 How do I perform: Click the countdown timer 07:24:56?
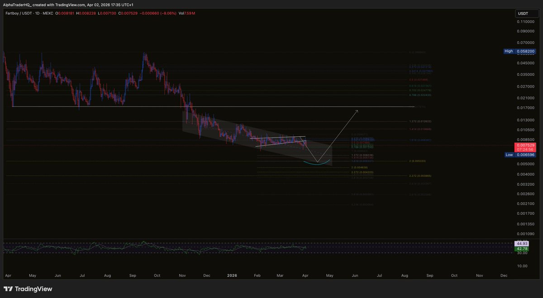coord(525,149)
